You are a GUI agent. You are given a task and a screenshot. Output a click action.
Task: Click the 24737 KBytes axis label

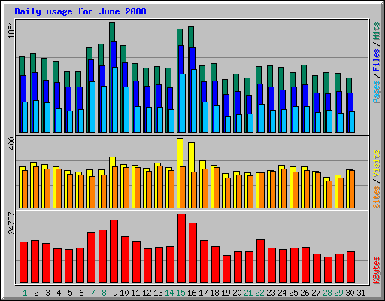tap(11, 223)
